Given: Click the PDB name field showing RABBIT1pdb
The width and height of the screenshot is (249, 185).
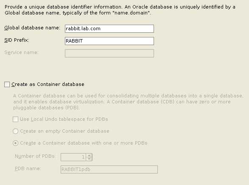Looking at the screenshot, I should pos(109,169).
